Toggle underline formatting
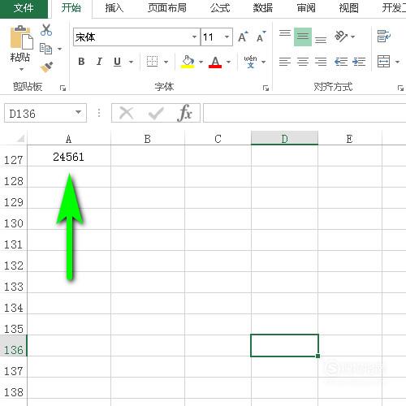 tap(117, 62)
